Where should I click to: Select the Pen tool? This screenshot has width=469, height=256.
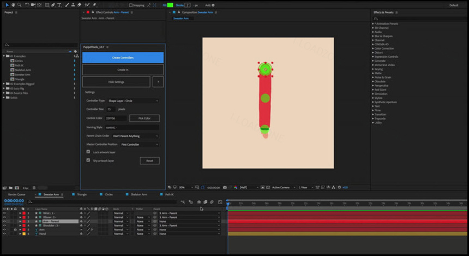tap(53, 5)
